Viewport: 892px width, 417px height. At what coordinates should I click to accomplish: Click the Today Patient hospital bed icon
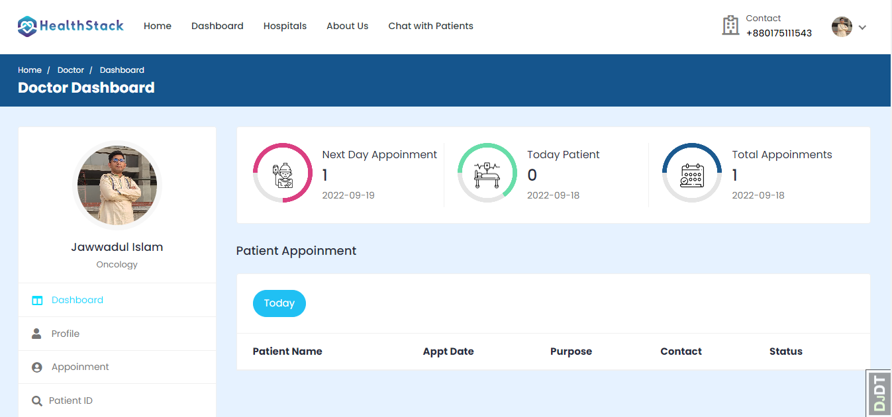pos(487,173)
